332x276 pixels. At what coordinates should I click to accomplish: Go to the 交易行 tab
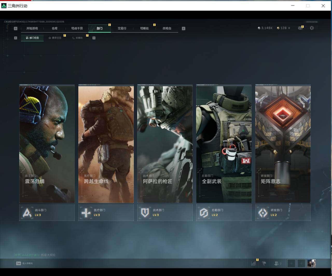tap(122, 28)
